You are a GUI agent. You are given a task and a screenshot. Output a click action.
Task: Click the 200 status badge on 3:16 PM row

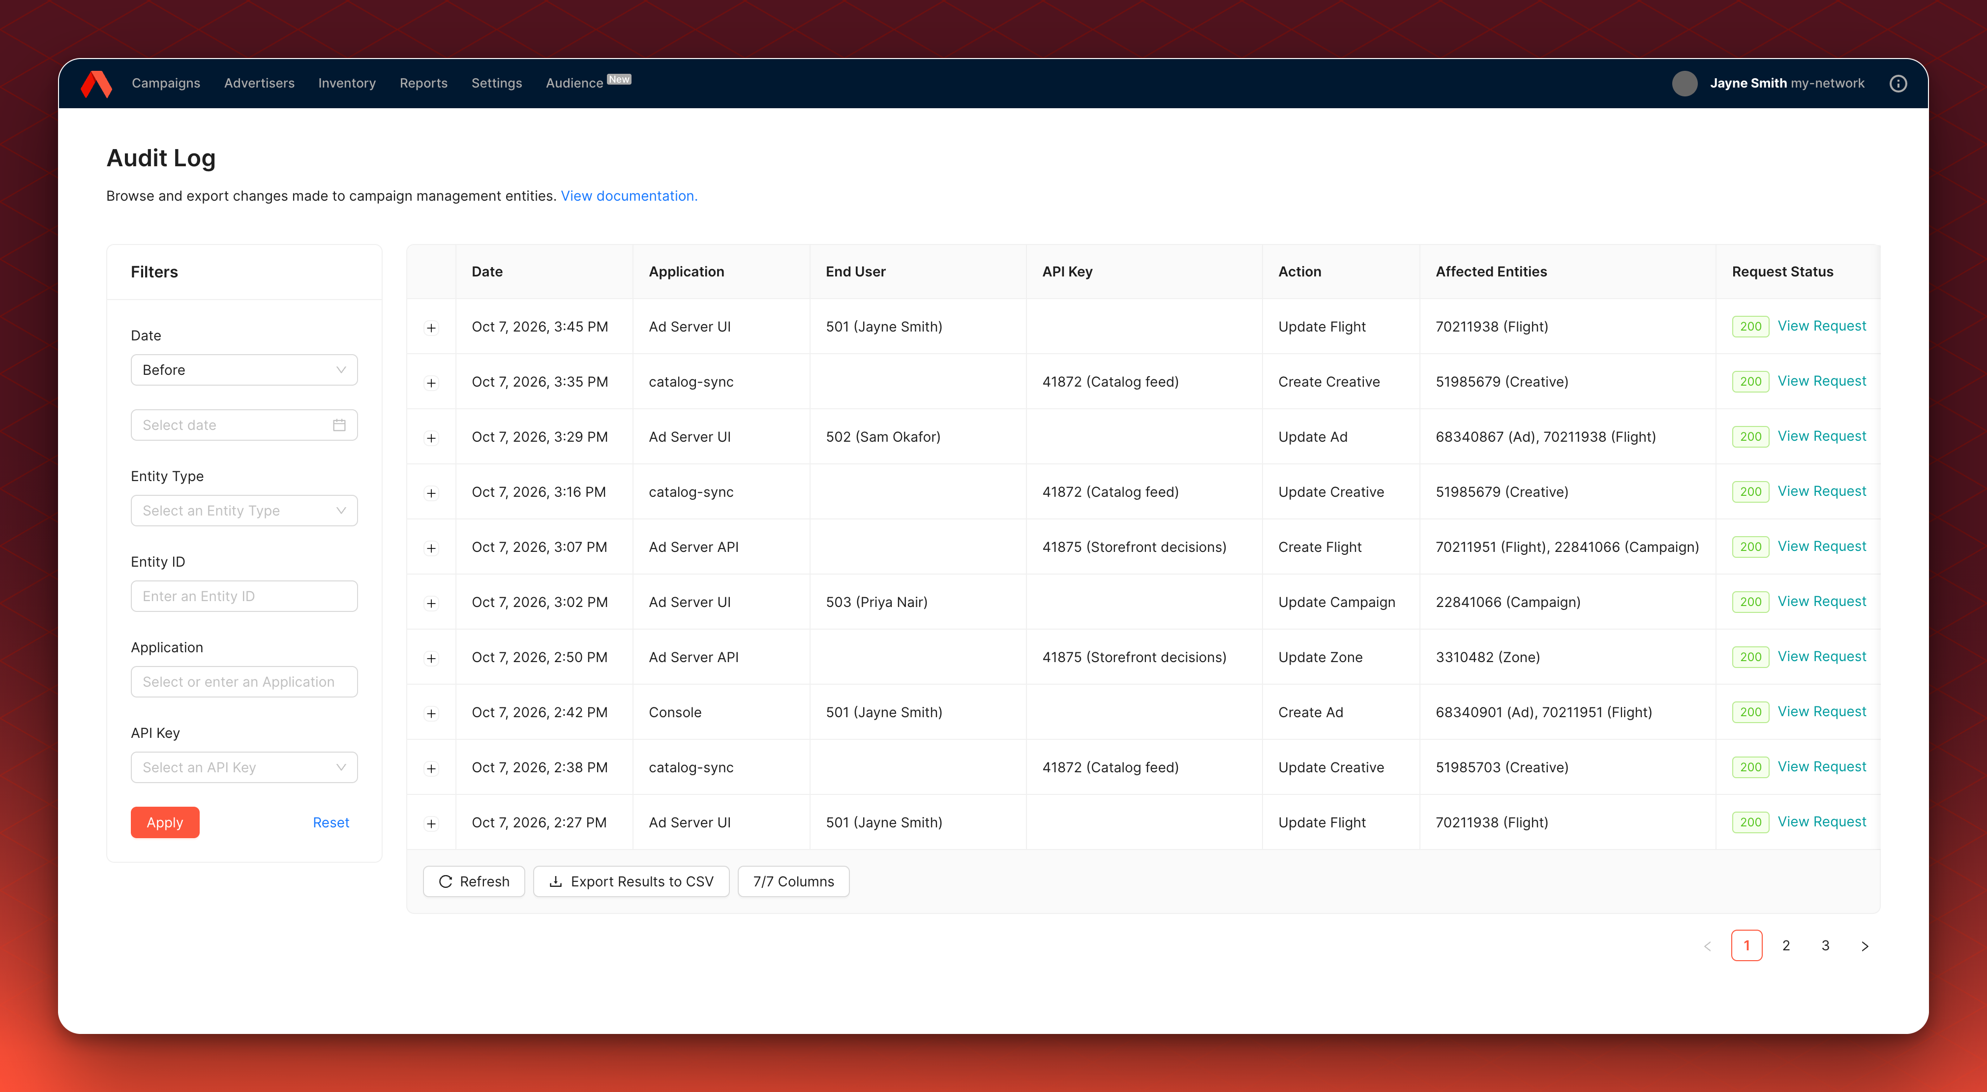[x=1751, y=492]
